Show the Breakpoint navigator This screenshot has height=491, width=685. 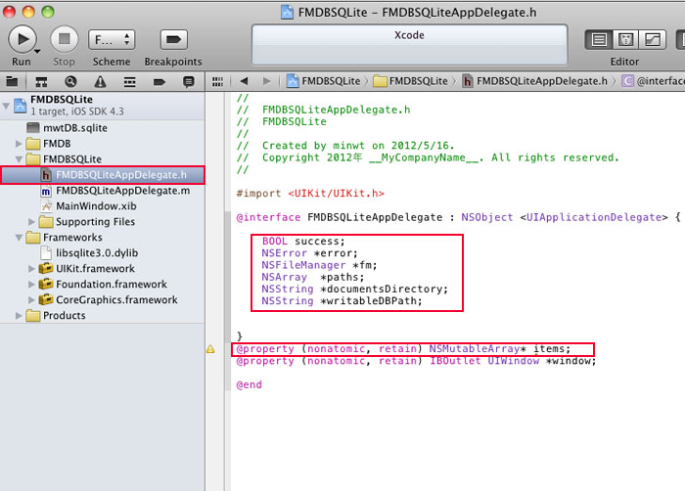pyautogui.click(x=159, y=81)
